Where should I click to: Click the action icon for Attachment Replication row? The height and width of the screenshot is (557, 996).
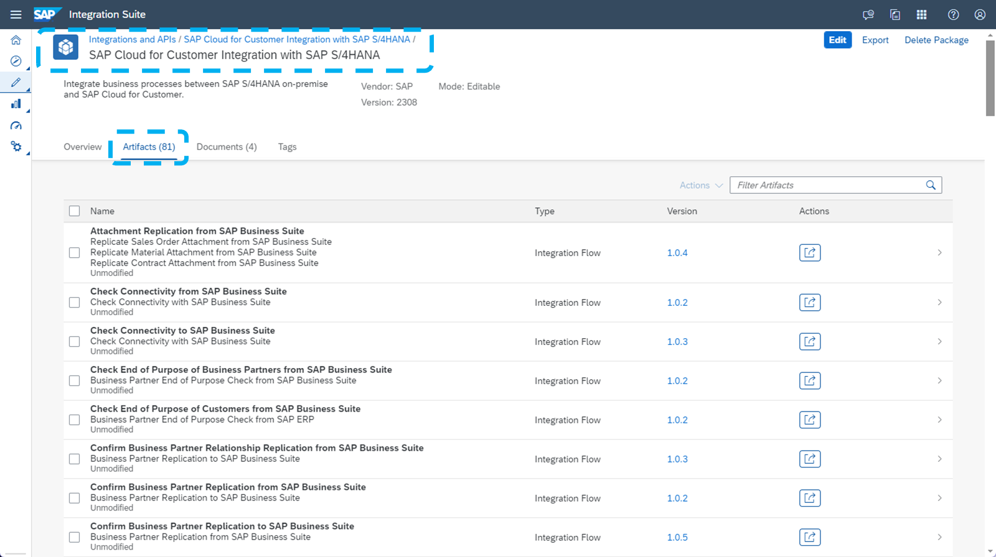810,253
